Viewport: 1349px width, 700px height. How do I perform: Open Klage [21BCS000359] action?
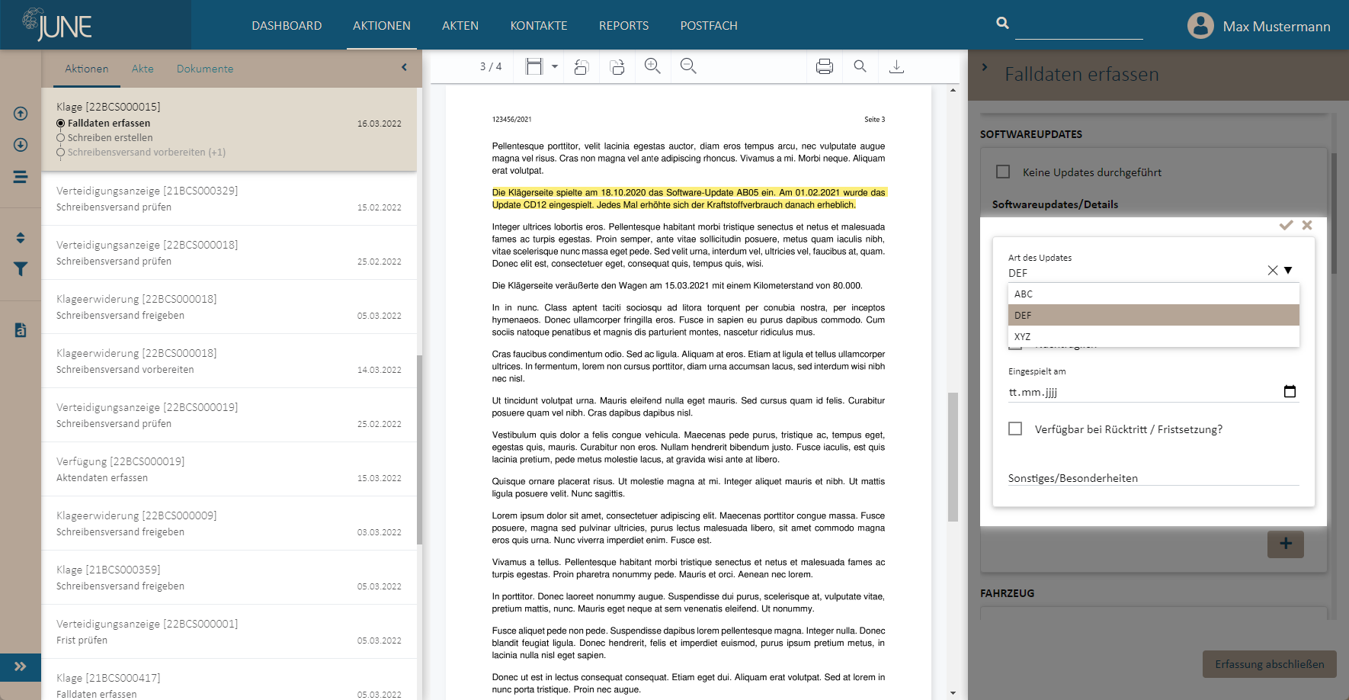point(229,577)
